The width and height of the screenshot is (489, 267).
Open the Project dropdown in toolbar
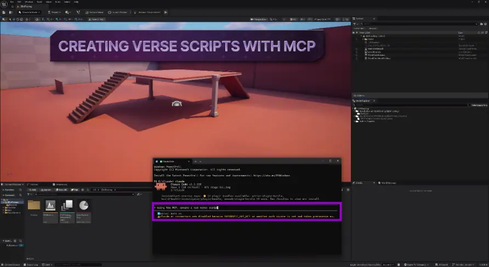point(54,13)
